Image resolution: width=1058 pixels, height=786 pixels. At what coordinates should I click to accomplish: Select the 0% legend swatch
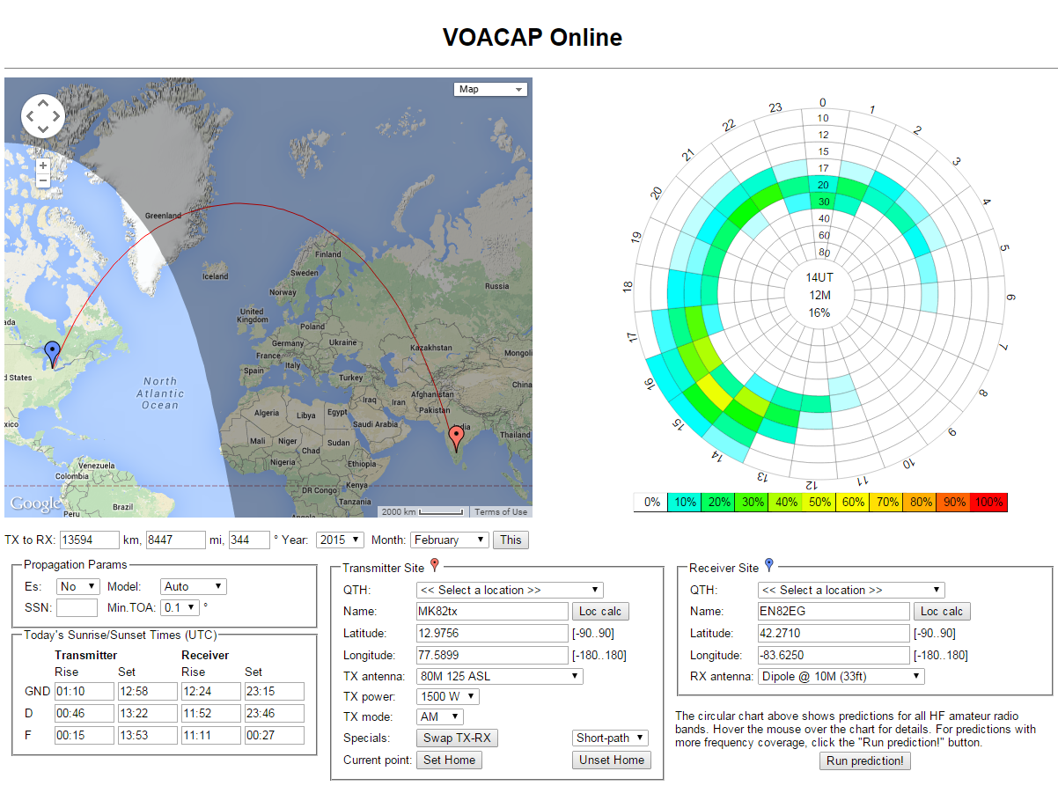652,502
